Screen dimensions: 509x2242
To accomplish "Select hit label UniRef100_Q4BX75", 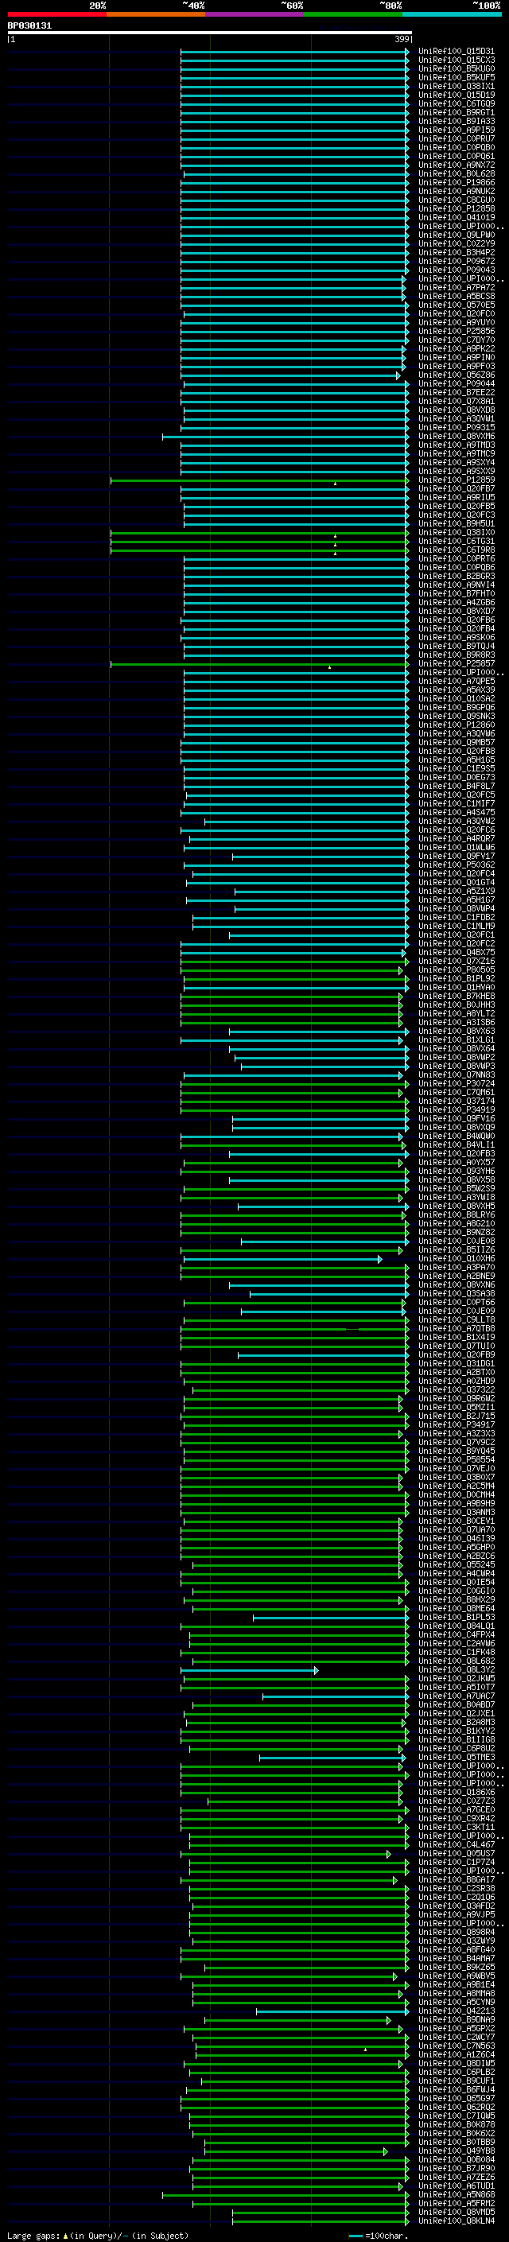I will (457, 953).
